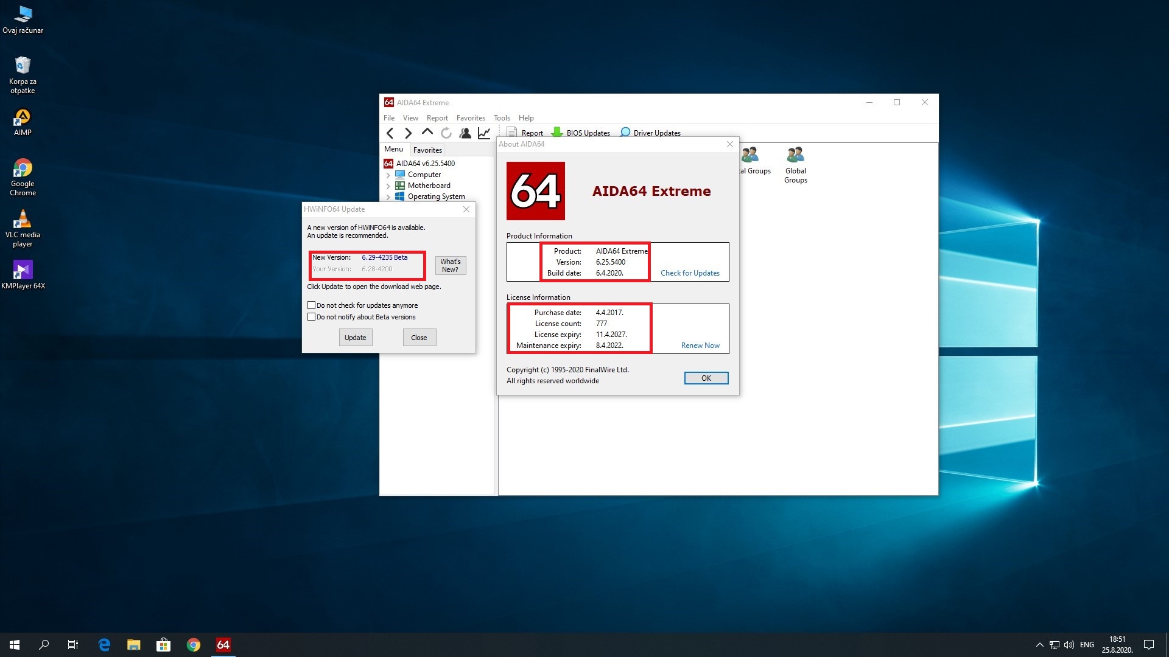Click Driver Updates toolbar button
1169x657 pixels.
(x=650, y=133)
